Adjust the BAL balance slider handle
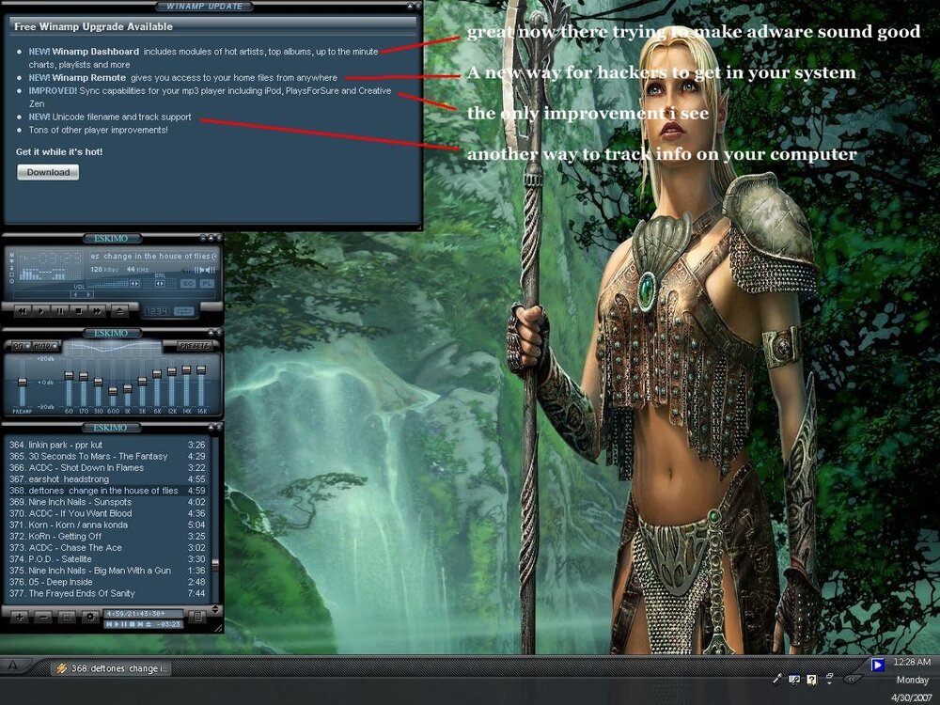 tap(160, 284)
